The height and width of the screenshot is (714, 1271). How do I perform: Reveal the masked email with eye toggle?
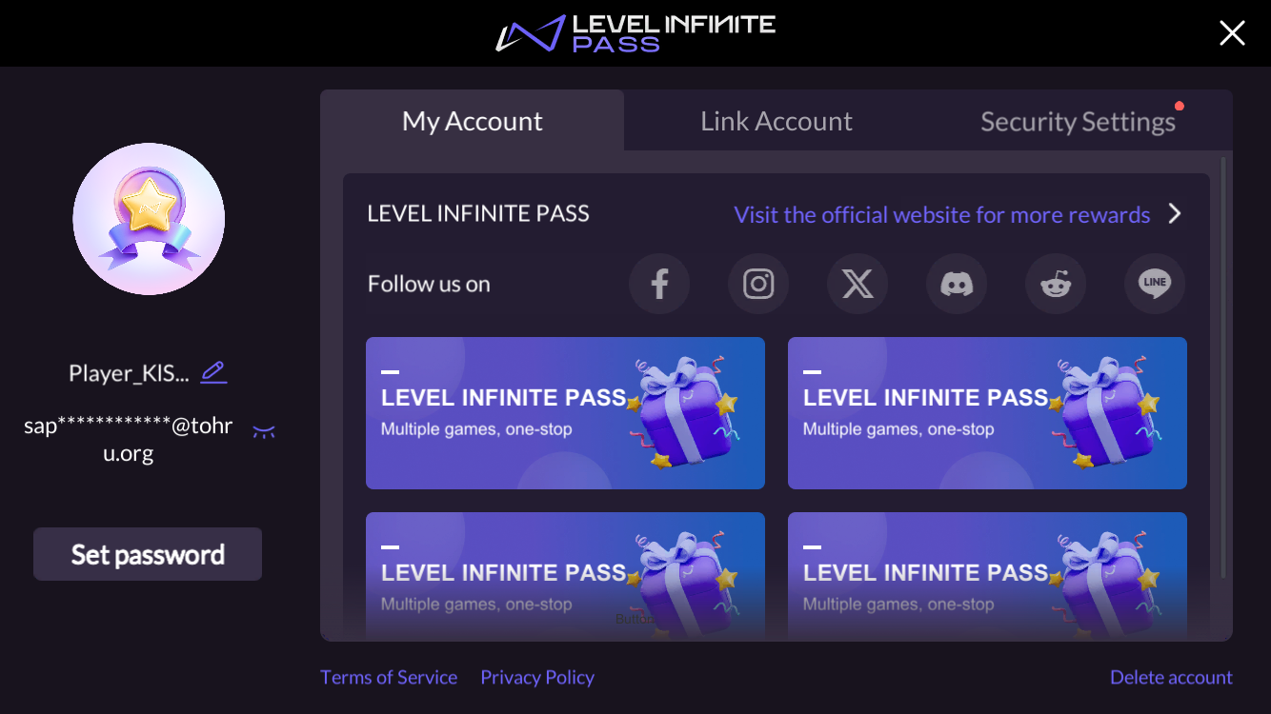264,429
